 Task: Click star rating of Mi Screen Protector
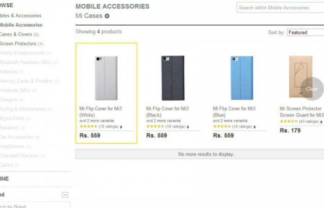288,121
